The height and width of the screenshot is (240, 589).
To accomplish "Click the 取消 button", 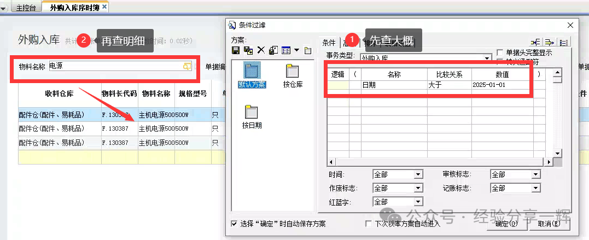I will click(x=549, y=224).
